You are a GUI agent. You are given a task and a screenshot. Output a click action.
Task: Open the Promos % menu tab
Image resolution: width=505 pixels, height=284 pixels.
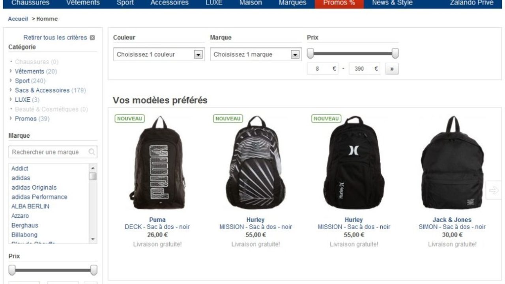click(339, 3)
